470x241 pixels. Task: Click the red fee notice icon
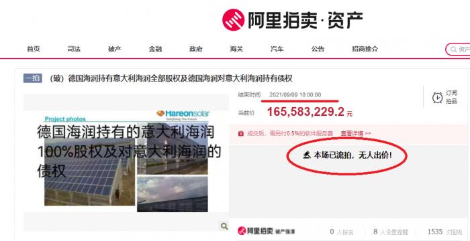(x=240, y=134)
